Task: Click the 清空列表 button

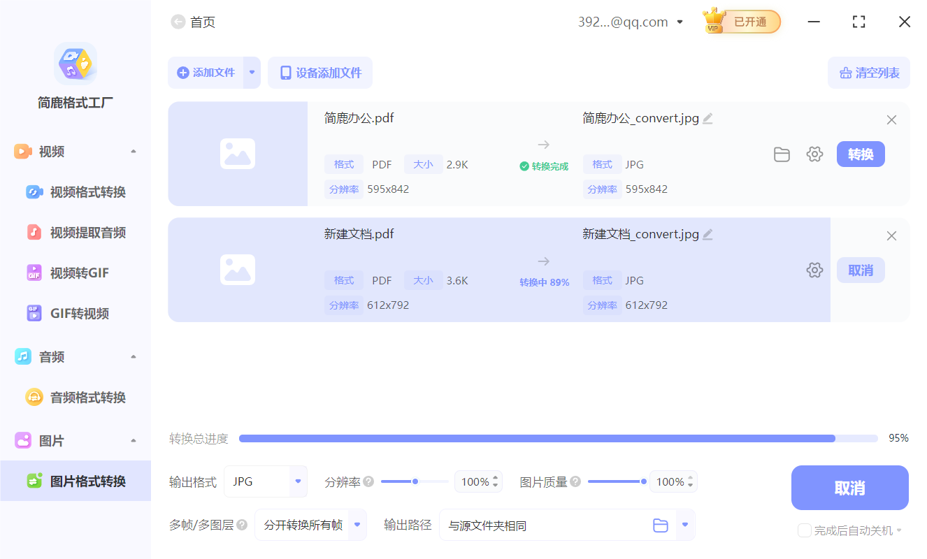Action: click(868, 73)
